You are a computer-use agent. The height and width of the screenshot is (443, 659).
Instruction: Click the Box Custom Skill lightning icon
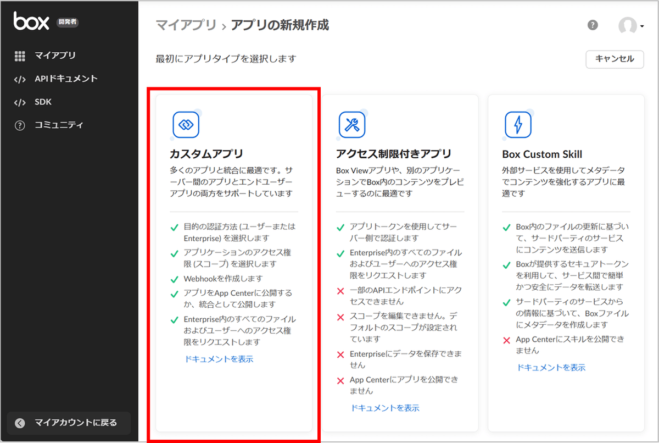[x=518, y=125]
